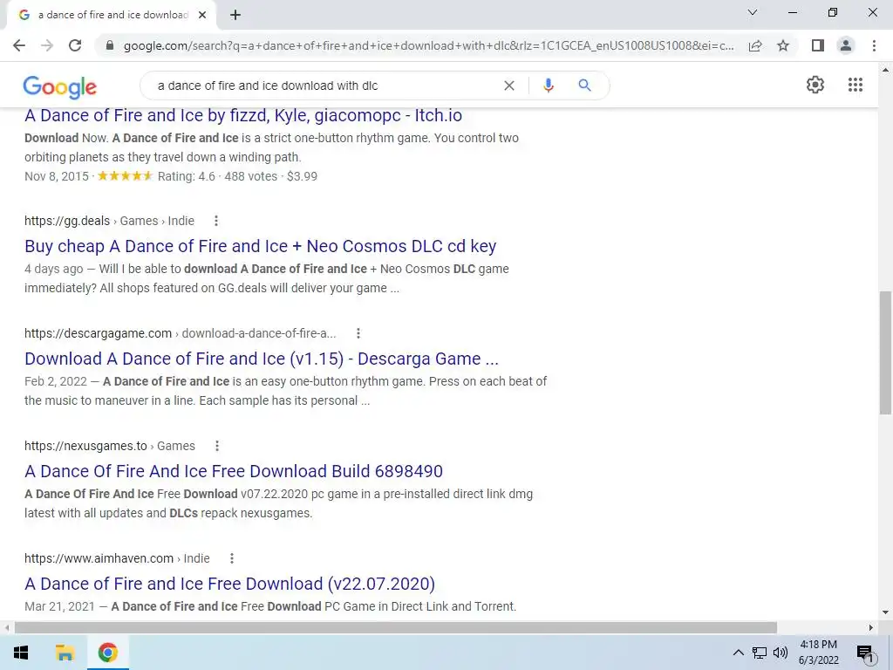Open the tab search dropdown arrow

[753, 12]
